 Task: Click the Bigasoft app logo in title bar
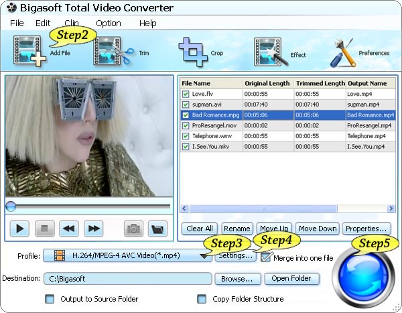(x=11, y=8)
